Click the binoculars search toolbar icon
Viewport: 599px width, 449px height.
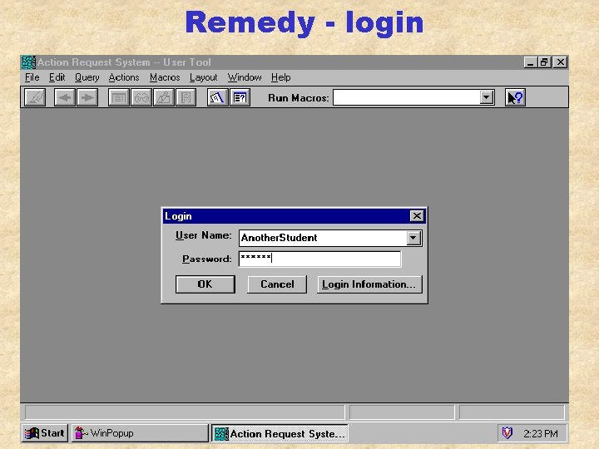[x=141, y=97]
